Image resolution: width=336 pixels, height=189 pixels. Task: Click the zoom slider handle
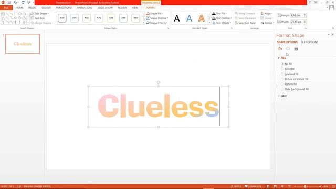(305, 187)
